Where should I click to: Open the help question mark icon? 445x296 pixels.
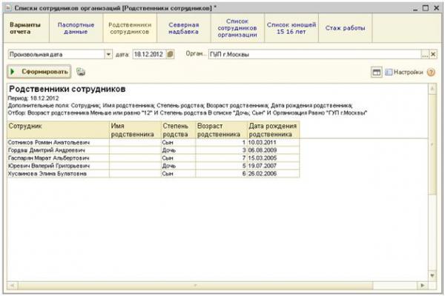430,73
